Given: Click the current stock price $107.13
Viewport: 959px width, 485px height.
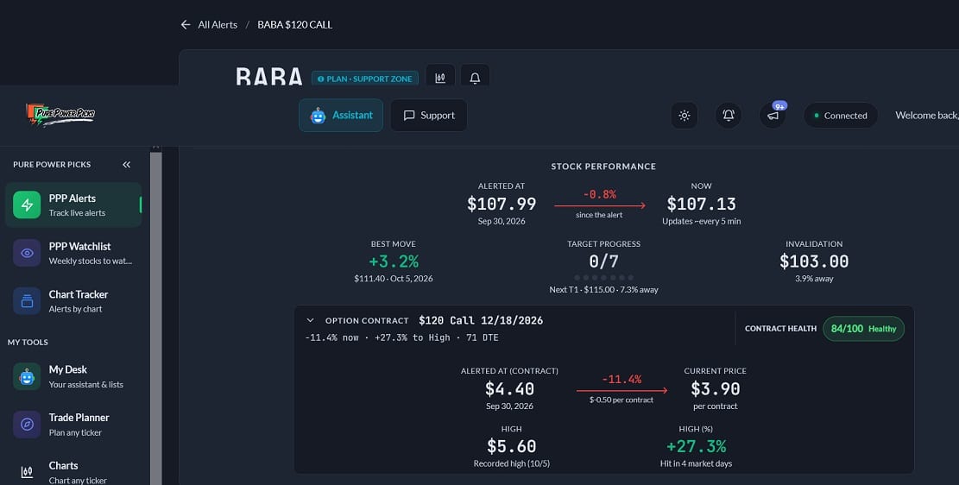Looking at the screenshot, I should point(701,204).
